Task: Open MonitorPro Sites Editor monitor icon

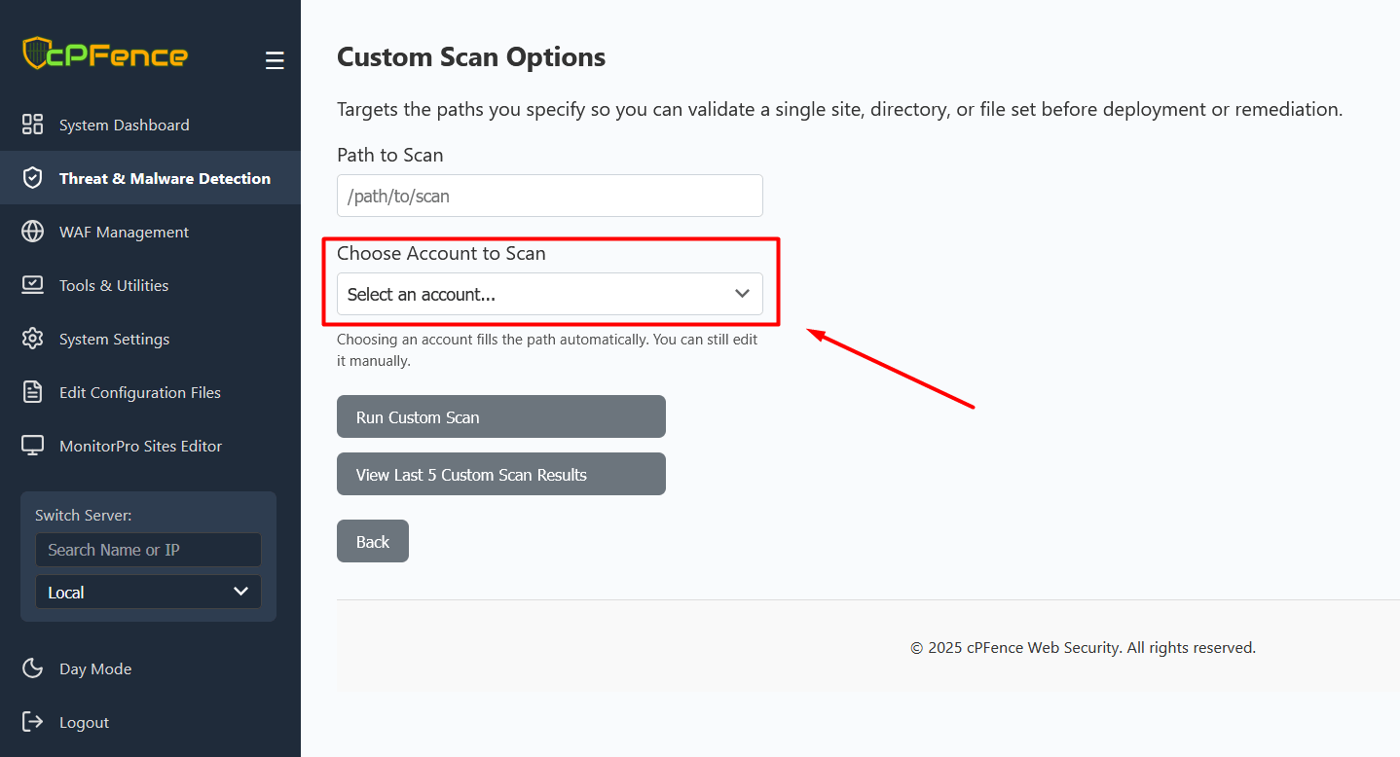Action: pyautogui.click(x=32, y=446)
